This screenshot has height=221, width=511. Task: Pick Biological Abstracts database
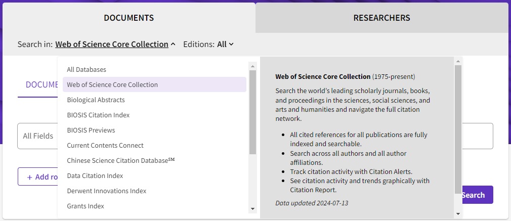pos(96,100)
